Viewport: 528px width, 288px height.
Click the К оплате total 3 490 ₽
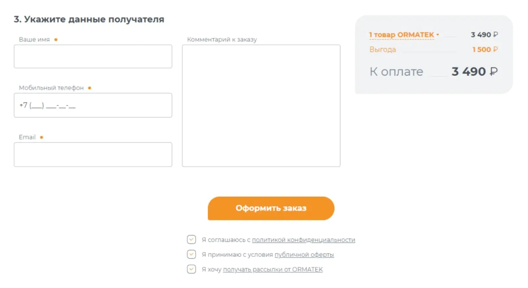pyautogui.click(x=475, y=71)
